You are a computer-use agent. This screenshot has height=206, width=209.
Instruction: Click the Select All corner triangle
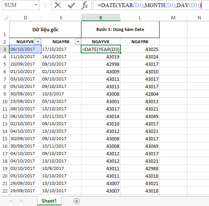(x=6, y=18)
